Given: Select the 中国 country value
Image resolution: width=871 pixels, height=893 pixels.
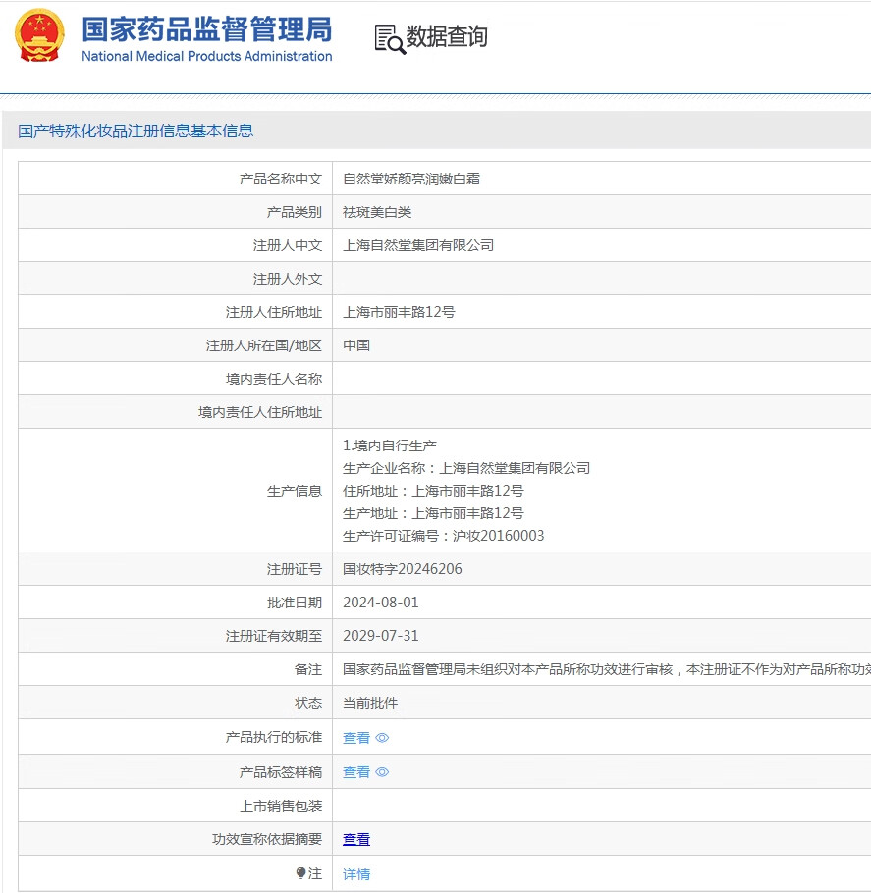Looking at the screenshot, I should [356, 345].
